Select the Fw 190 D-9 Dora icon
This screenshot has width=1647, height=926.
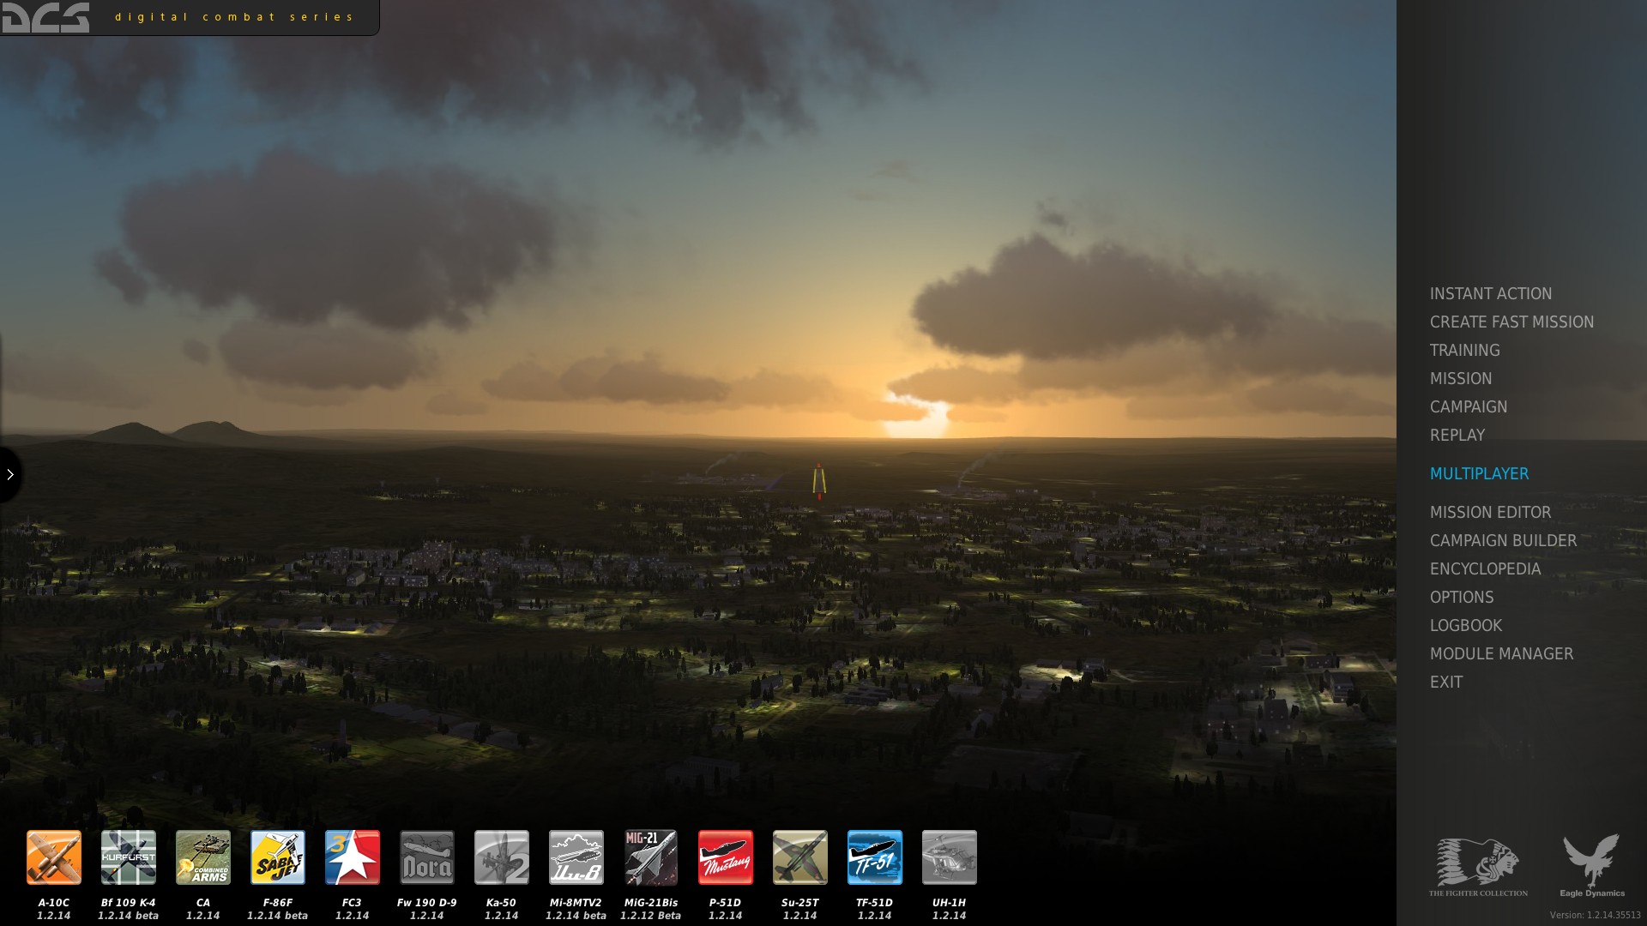click(x=426, y=857)
